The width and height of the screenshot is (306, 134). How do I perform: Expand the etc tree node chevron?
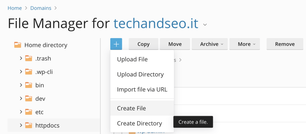click(x=21, y=112)
